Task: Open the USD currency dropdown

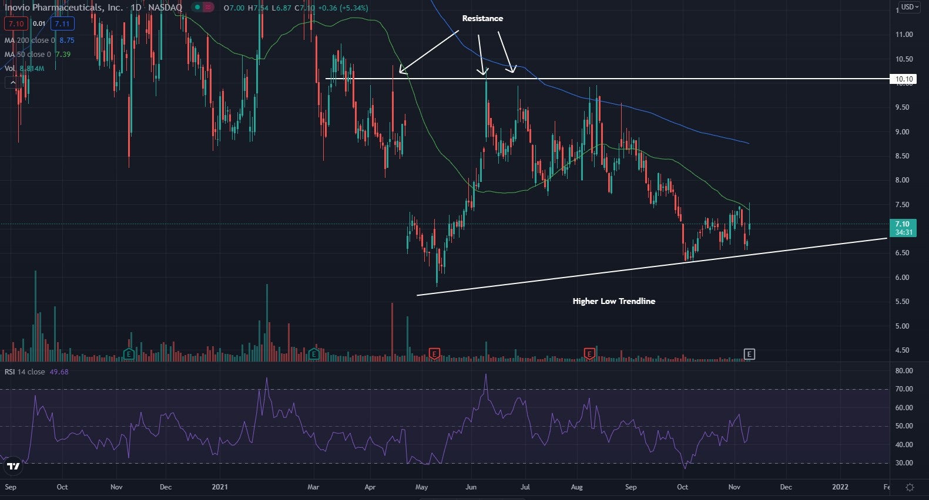Action: point(911,7)
